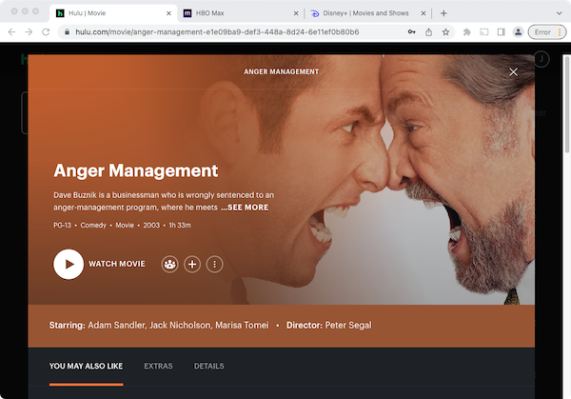Play the movie with the Watch Movie button
The height and width of the screenshot is (399, 571).
click(99, 264)
